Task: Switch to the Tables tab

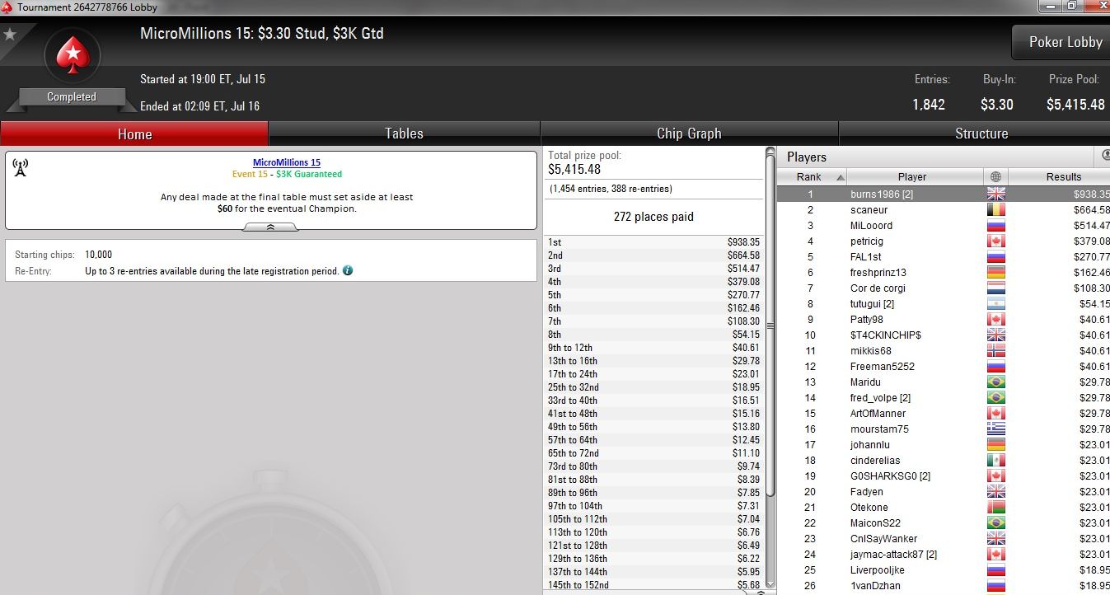Action: pyautogui.click(x=404, y=134)
